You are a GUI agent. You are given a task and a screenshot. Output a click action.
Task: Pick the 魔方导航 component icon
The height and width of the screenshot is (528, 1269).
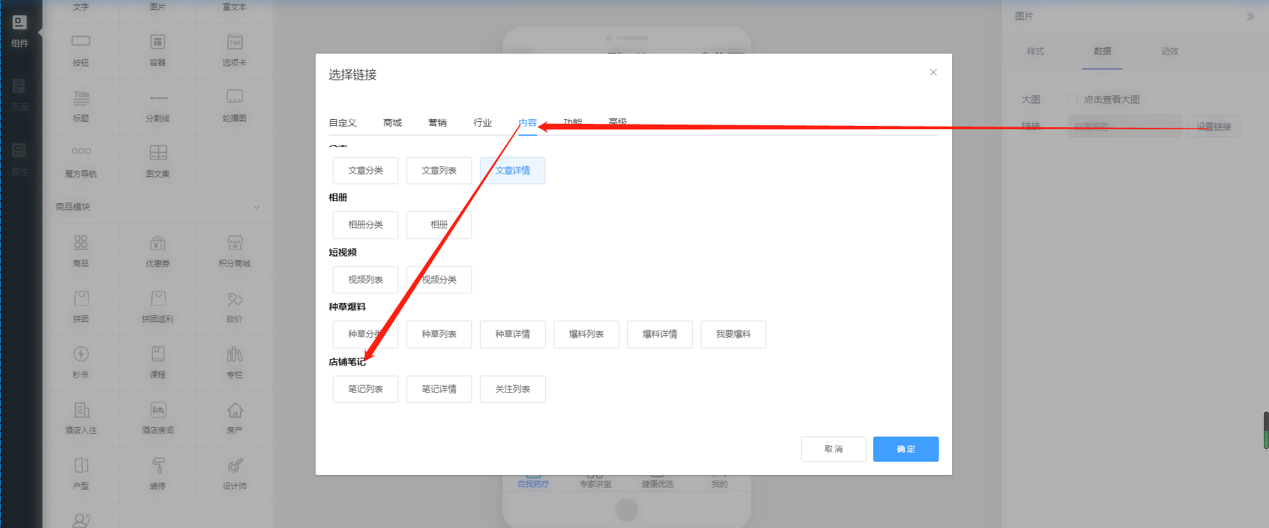point(81,152)
